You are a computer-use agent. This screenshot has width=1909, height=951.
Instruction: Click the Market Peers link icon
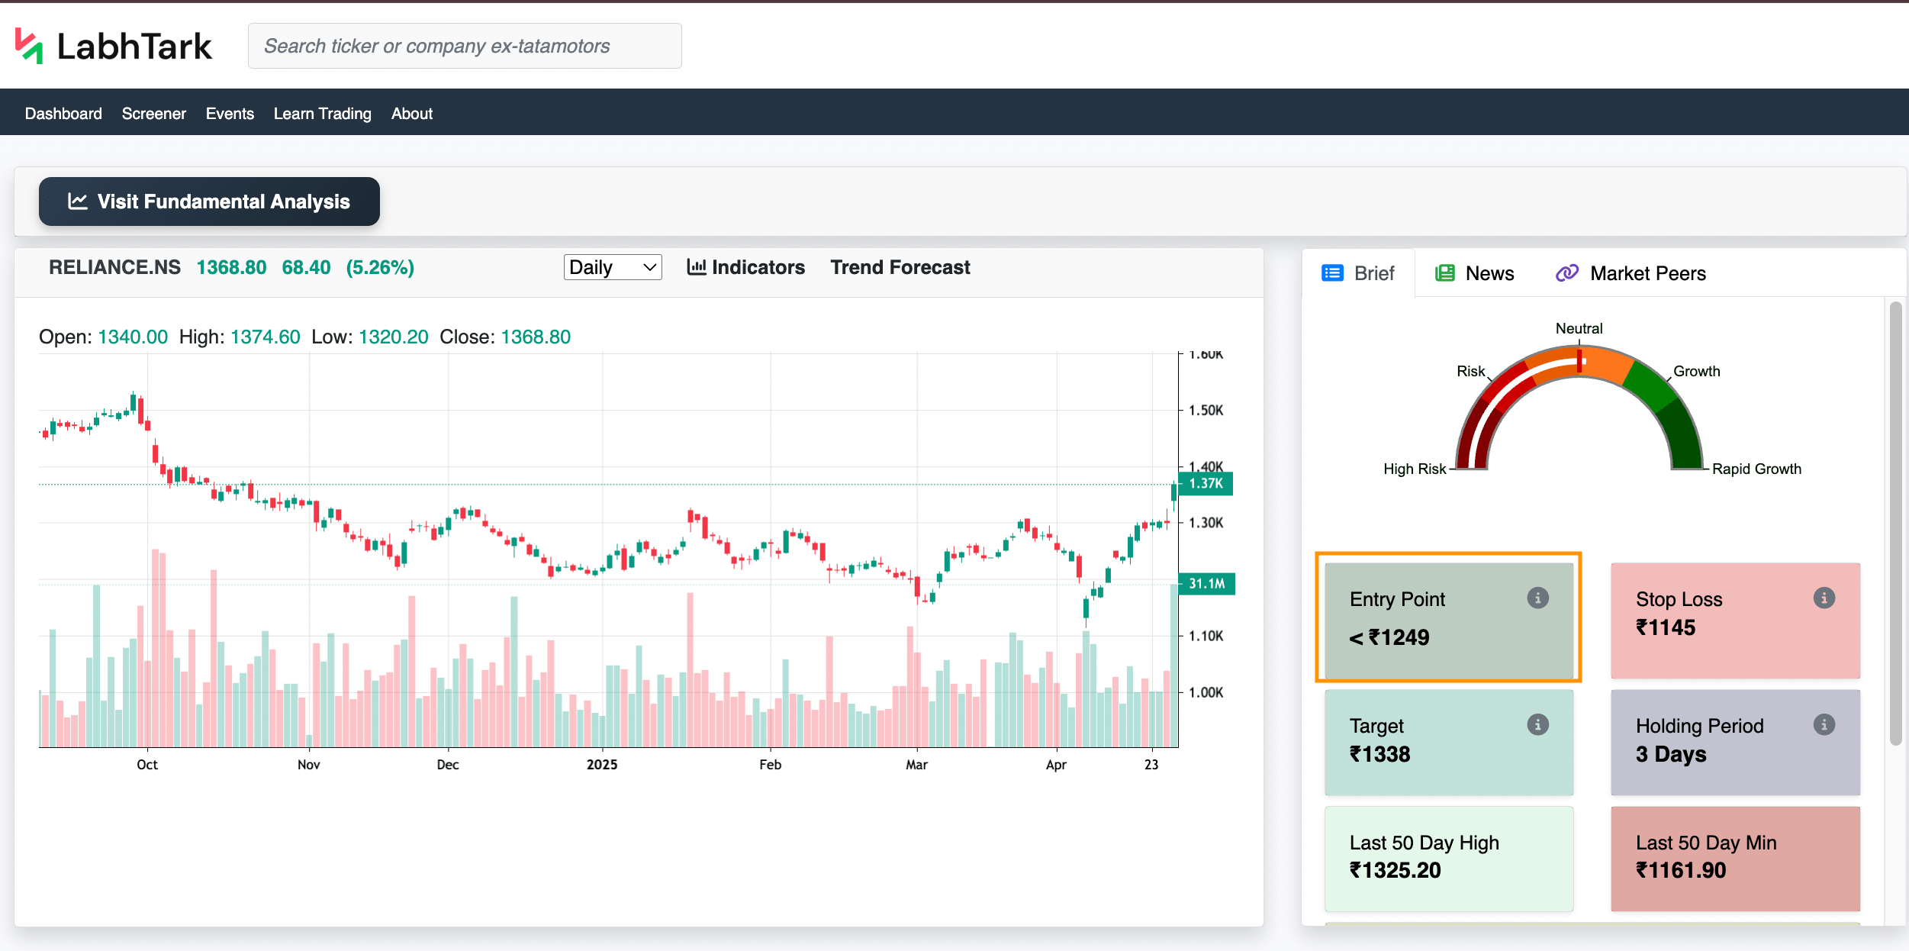(1566, 273)
